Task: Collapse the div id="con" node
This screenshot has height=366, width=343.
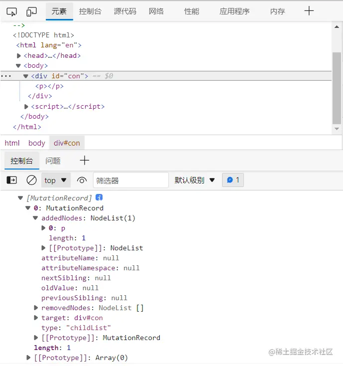Action: tap(26, 76)
